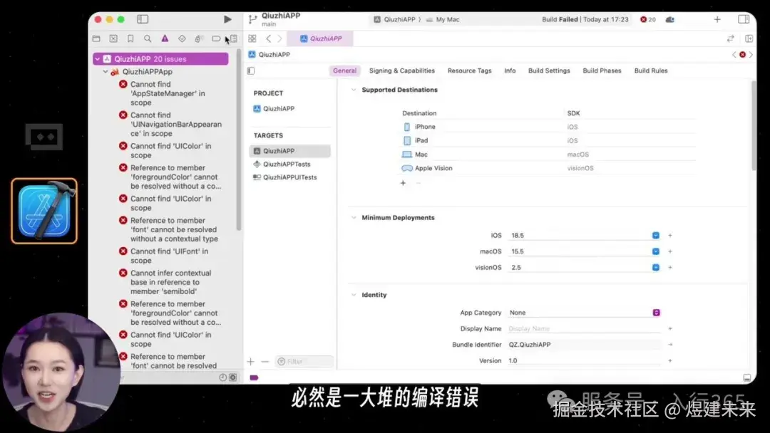The width and height of the screenshot is (770, 433).
Task: Open the Project navigator folder icon
Action: (96, 38)
